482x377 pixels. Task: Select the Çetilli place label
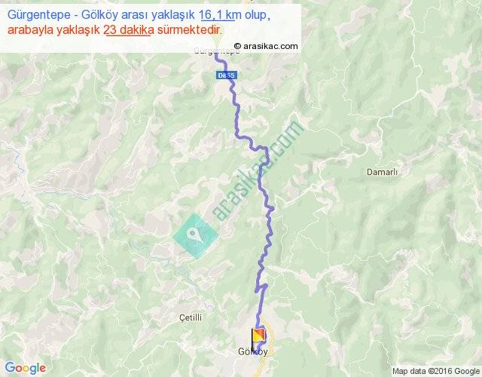tap(191, 317)
